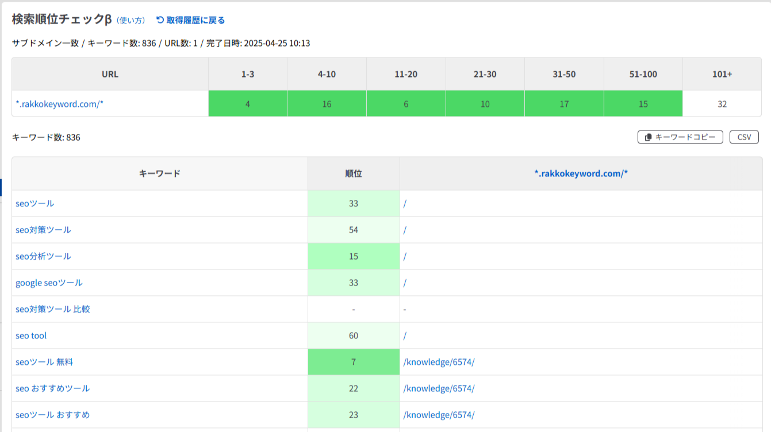The image size is (771, 432).
Task: Click the 使い方 help link
Action: tap(131, 20)
